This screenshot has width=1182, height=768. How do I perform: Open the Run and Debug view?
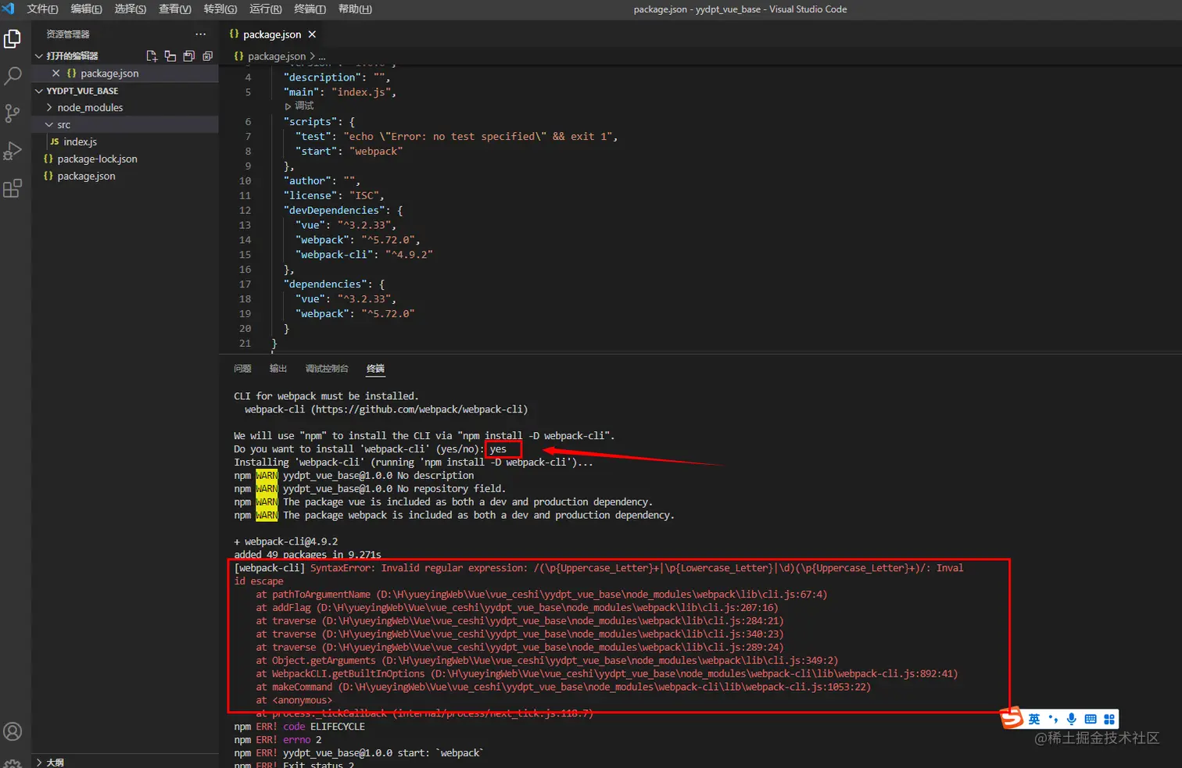(x=13, y=151)
